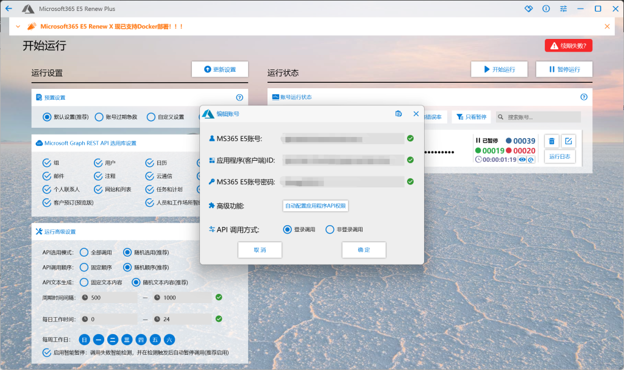
Task: Click the 只看暂停 filter button
Action: (x=471, y=117)
